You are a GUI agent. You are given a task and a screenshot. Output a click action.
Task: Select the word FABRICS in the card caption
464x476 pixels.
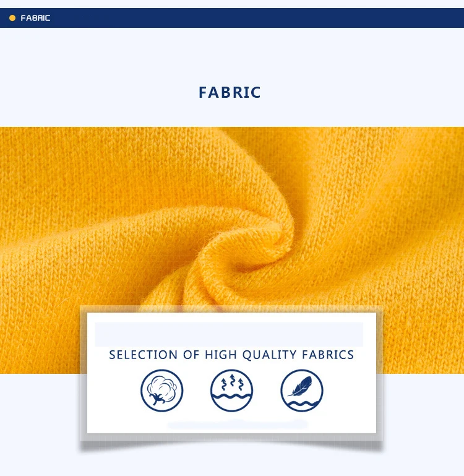[x=328, y=355]
